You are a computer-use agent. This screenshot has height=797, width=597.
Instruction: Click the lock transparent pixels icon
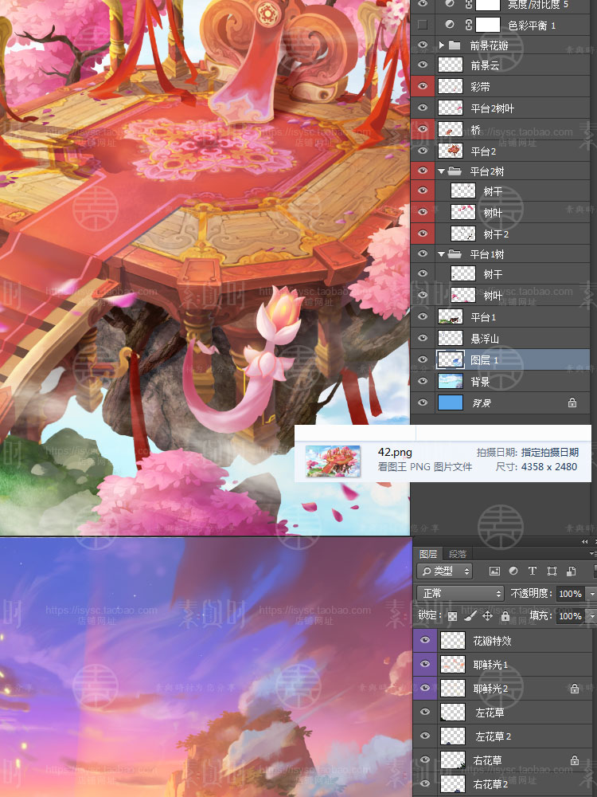452,616
